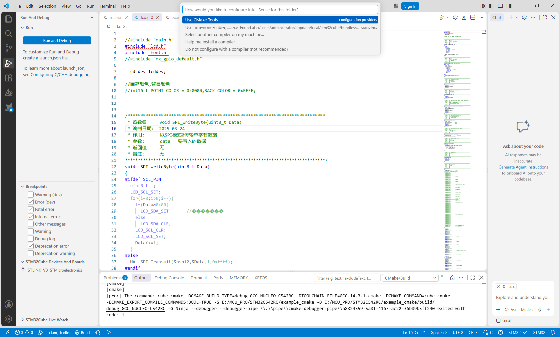560x337 pixels.
Task: Switch to the Debug Console tab
Action: click(169, 278)
